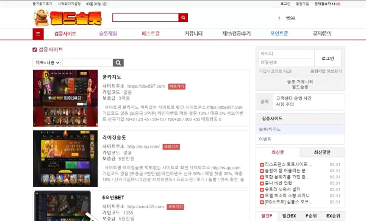Open the 공지문의 navigation menu

pos(322,34)
